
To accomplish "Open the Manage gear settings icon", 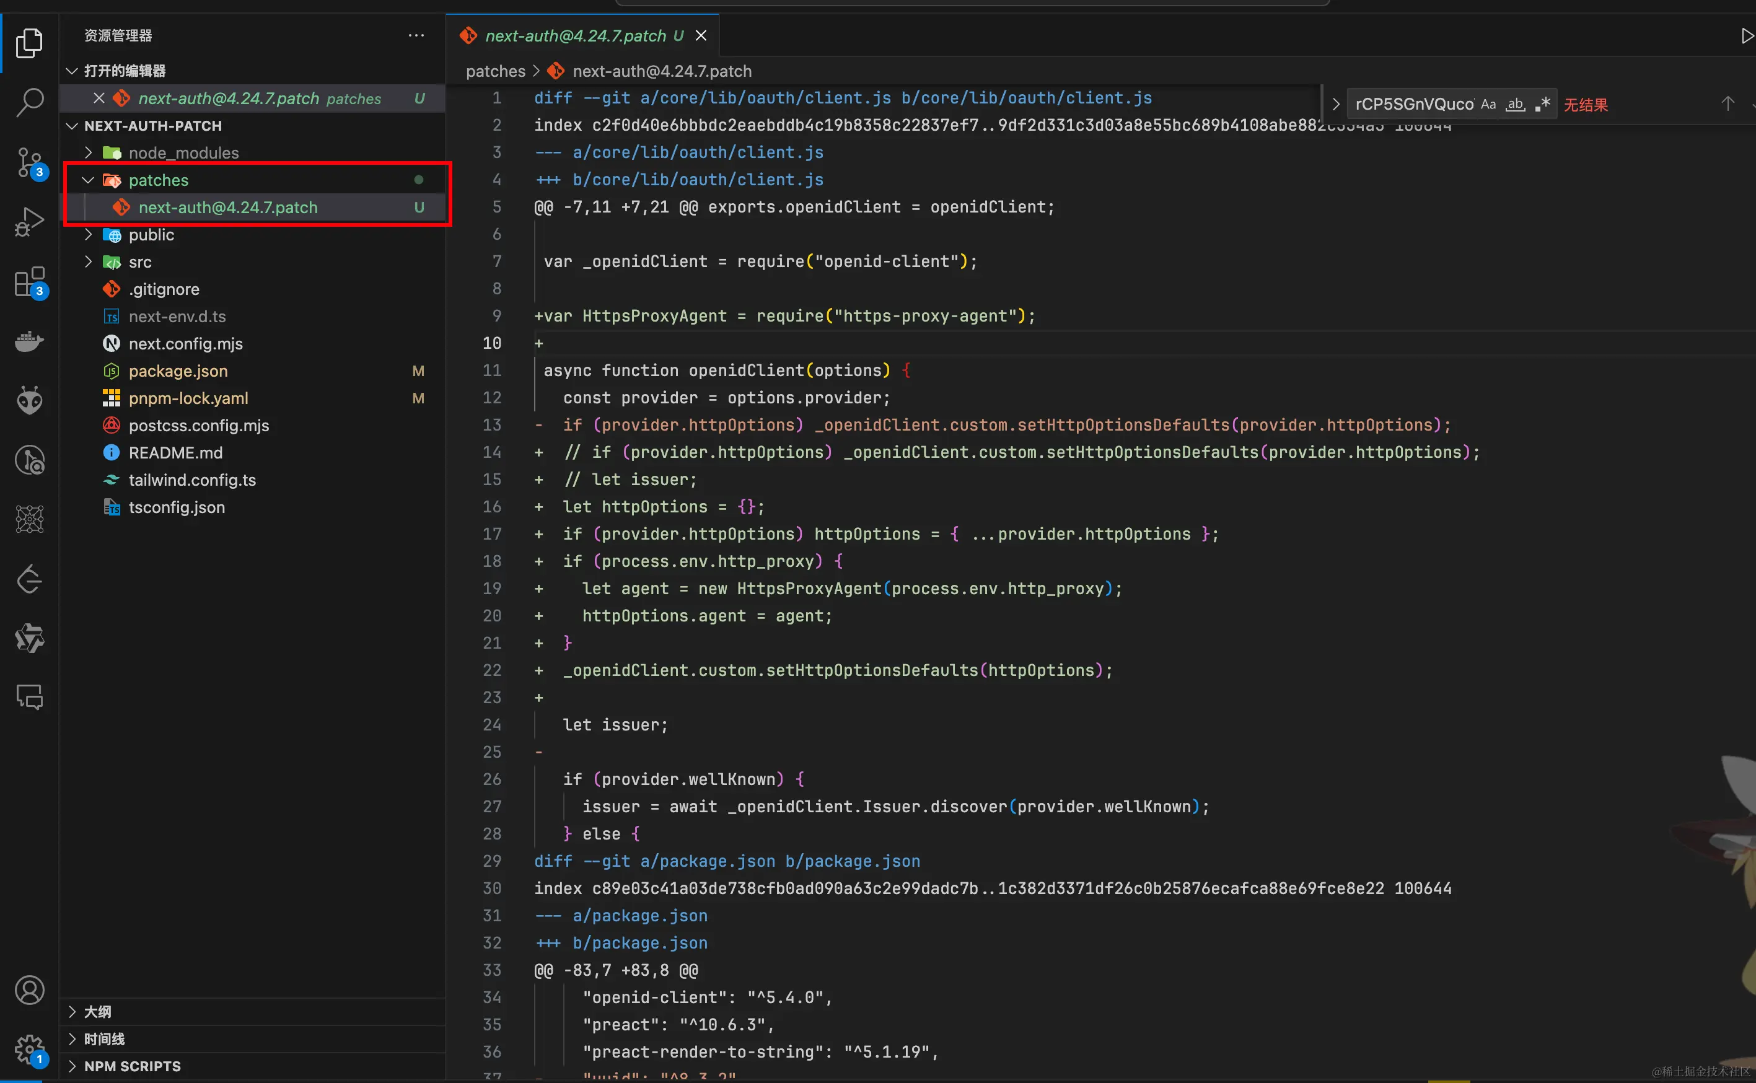I will click(29, 1049).
